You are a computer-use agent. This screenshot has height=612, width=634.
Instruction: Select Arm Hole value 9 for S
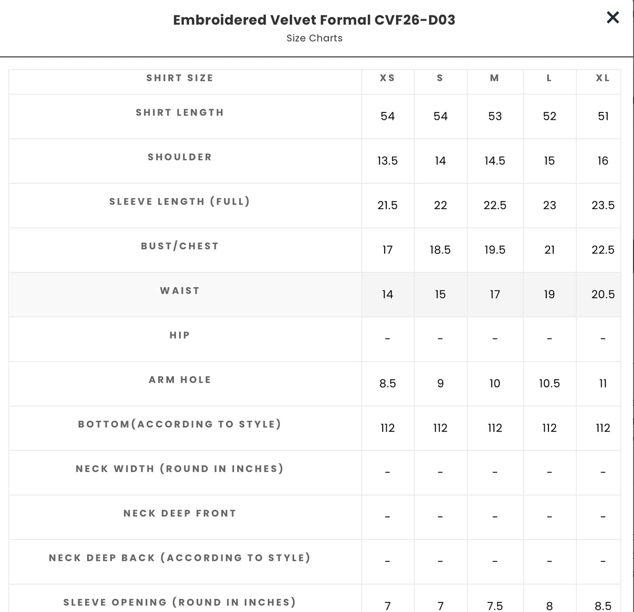tap(440, 383)
